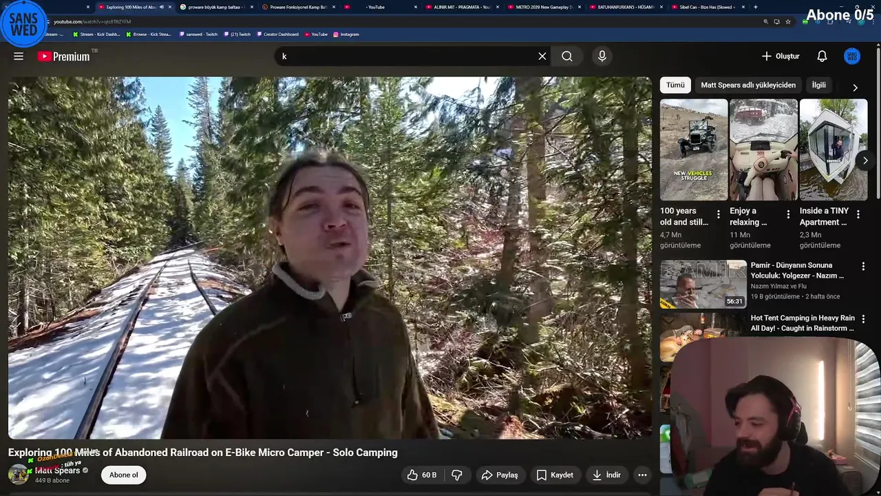Open options for 'Inside a TINY Apartment' short

click(x=858, y=215)
